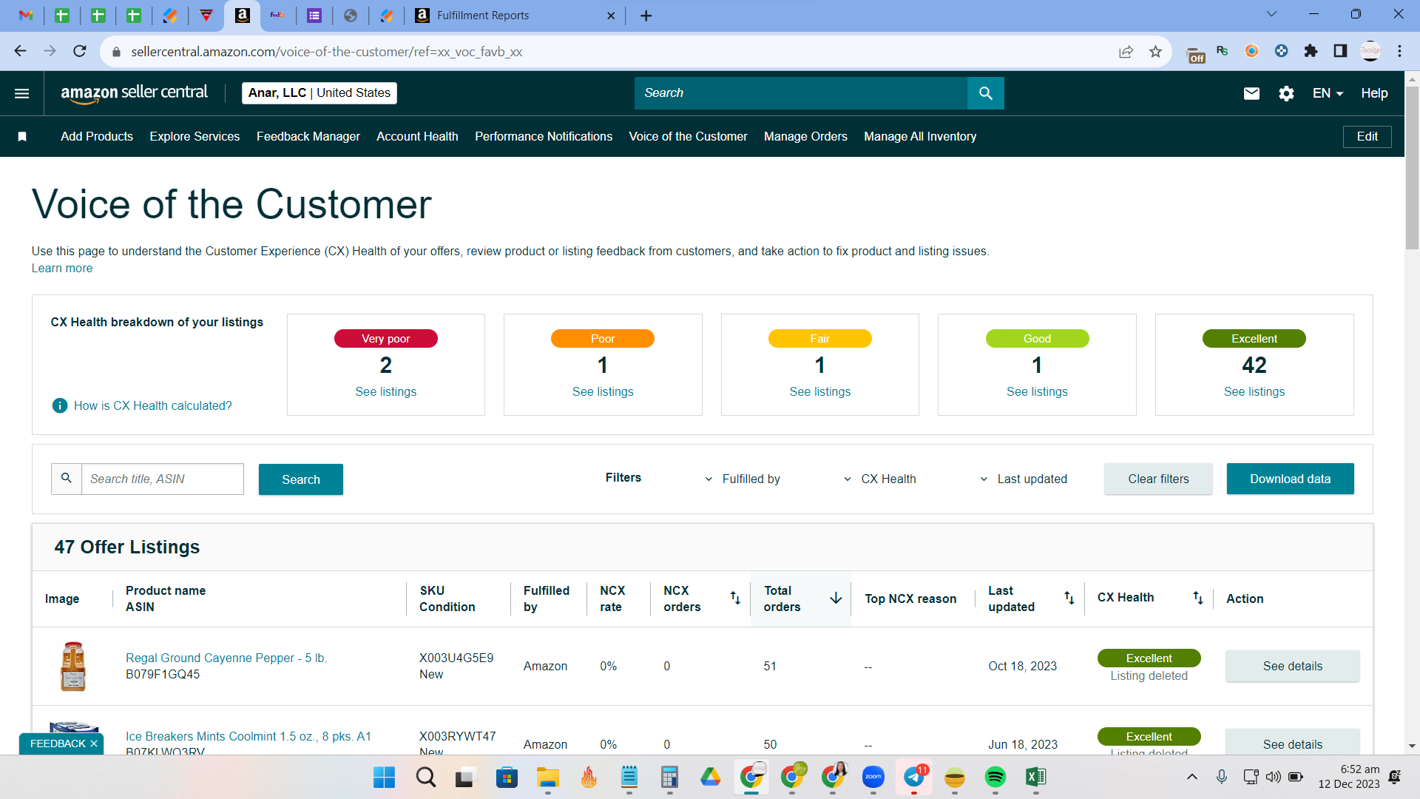This screenshot has width=1420, height=799.
Task: Click the search magnifier button in header
Action: point(985,93)
